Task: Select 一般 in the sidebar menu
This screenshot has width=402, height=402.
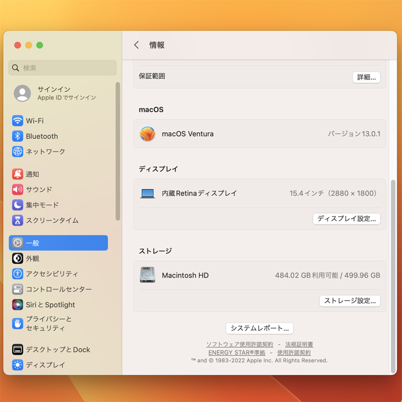Action: coord(58,243)
